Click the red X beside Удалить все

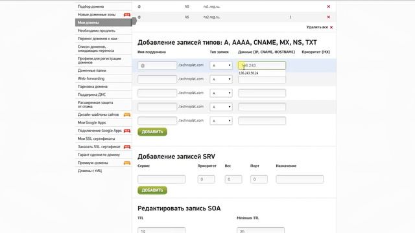[331, 27]
